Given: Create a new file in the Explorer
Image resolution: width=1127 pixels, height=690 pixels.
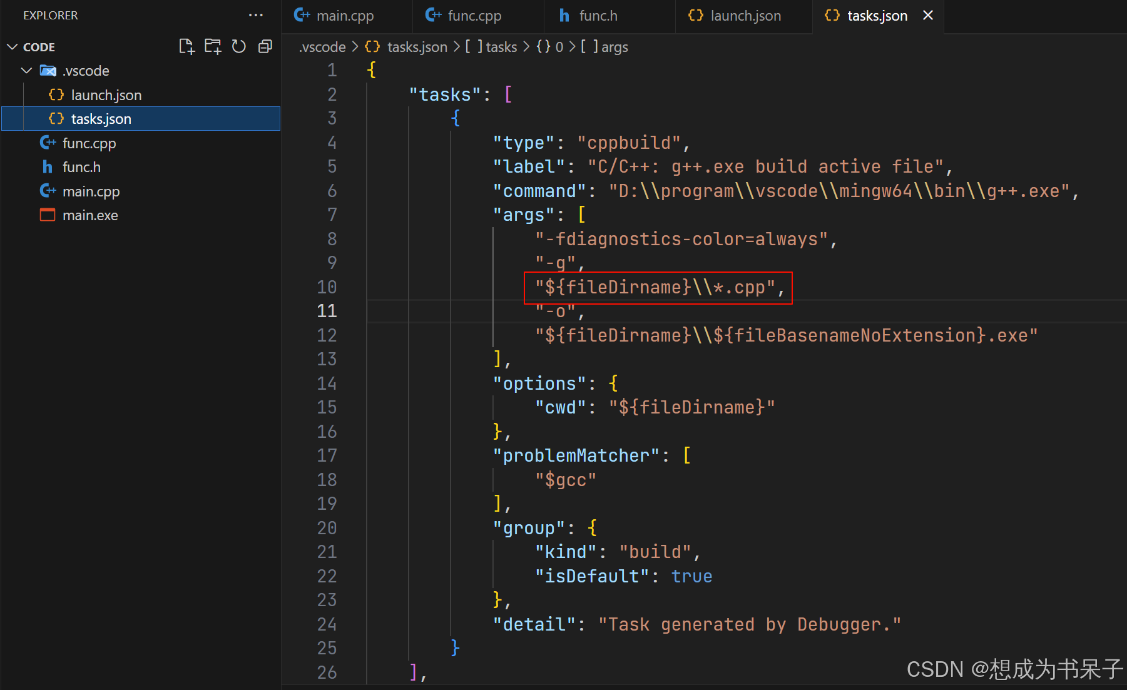Looking at the screenshot, I should [186, 46].
